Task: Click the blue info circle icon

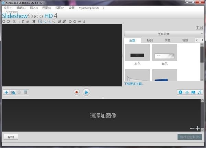Action: pyautogui.click(x=181, y=92)
